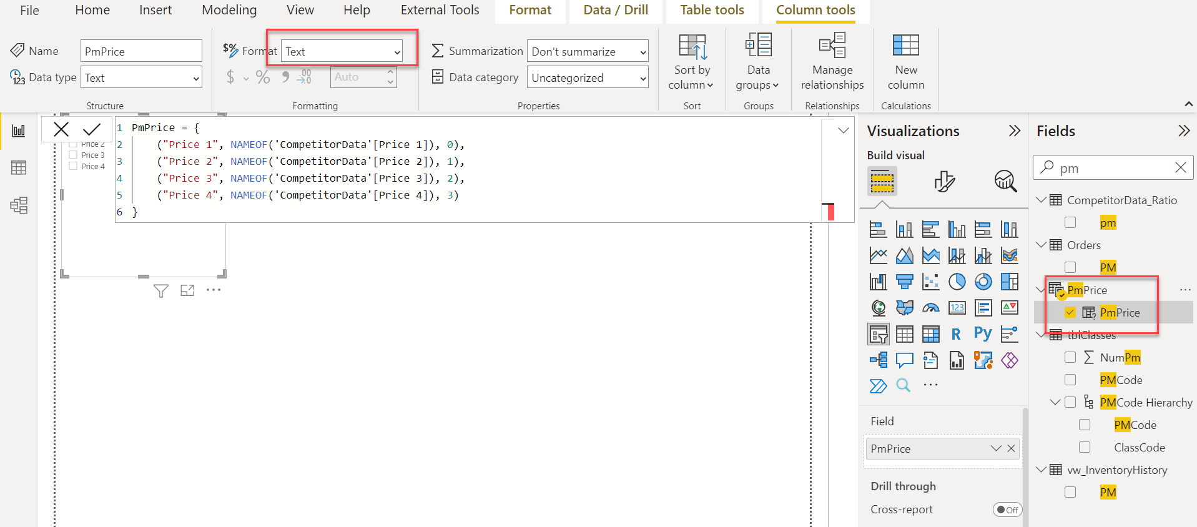Commit the DAX formula with the checkmark

[92, 129]
